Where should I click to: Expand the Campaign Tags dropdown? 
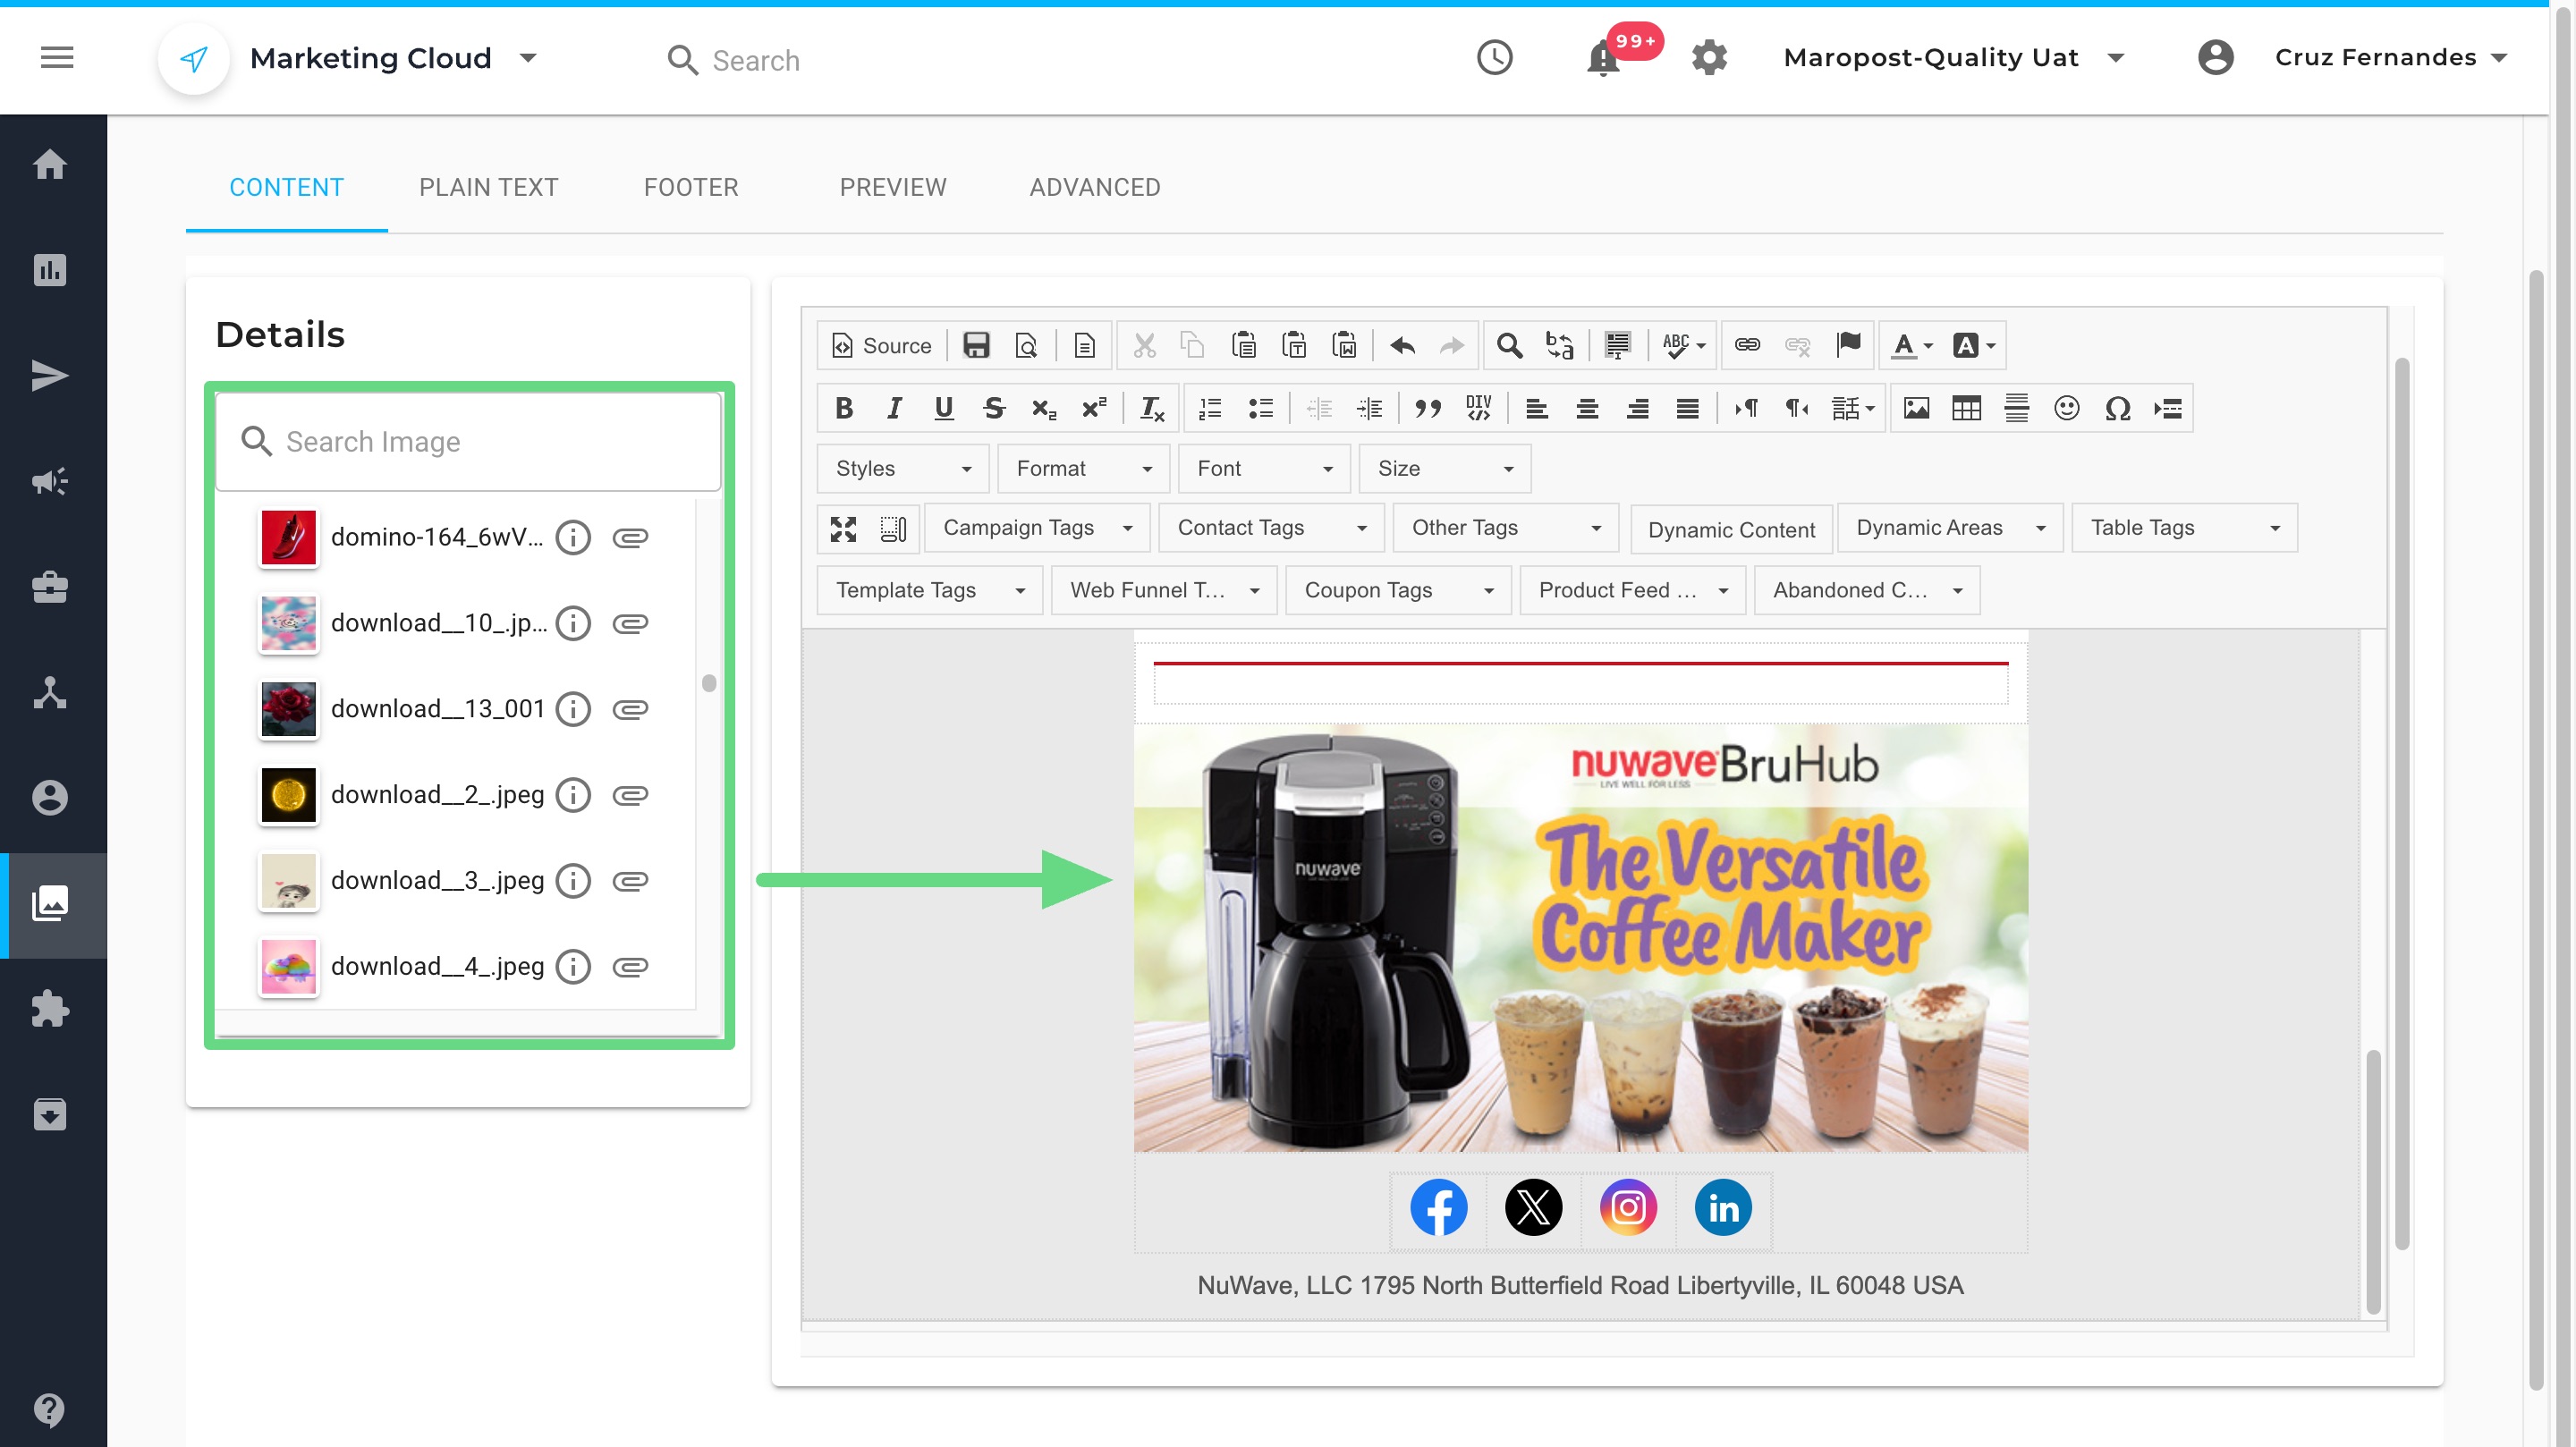coord(1036,528)
